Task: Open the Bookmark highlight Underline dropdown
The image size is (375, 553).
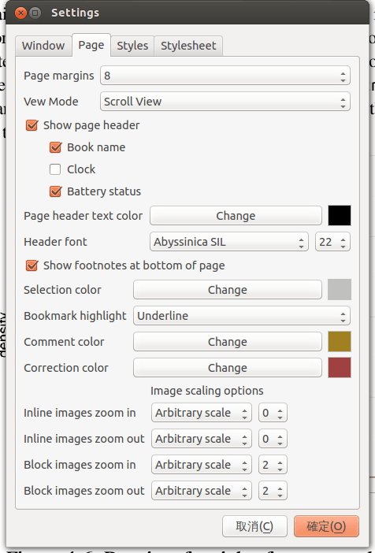Action: (x=242, y=316)
